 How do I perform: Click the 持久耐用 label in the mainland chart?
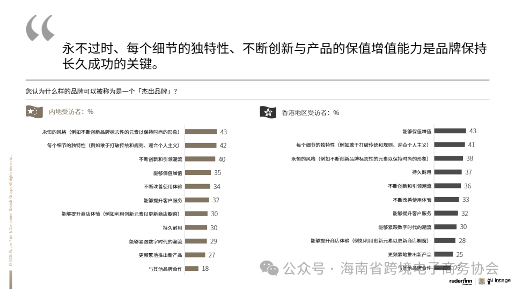(172, 228)
